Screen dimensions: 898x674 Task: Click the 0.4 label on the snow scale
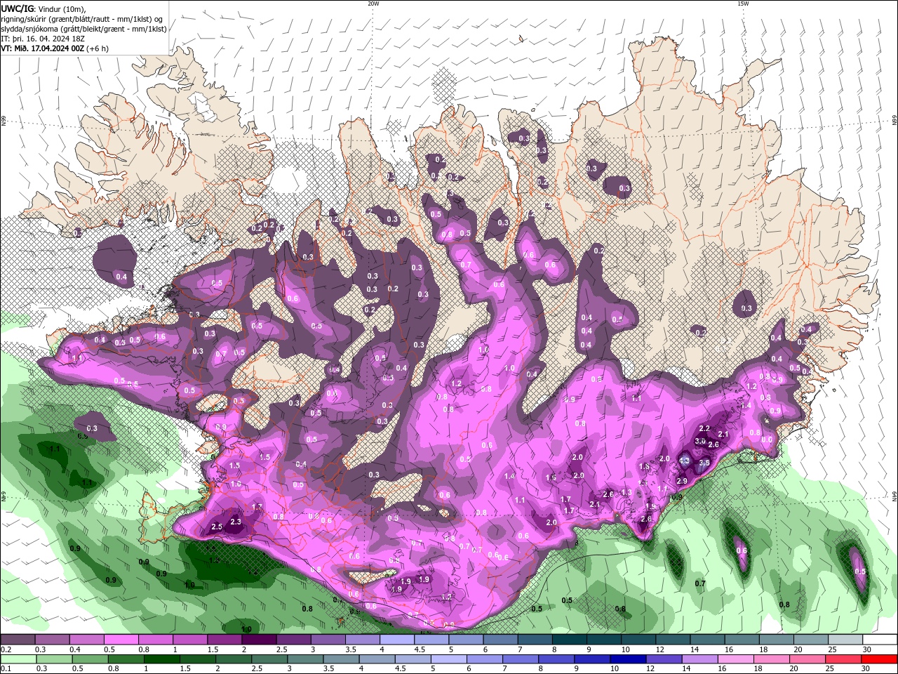(75, 650)
